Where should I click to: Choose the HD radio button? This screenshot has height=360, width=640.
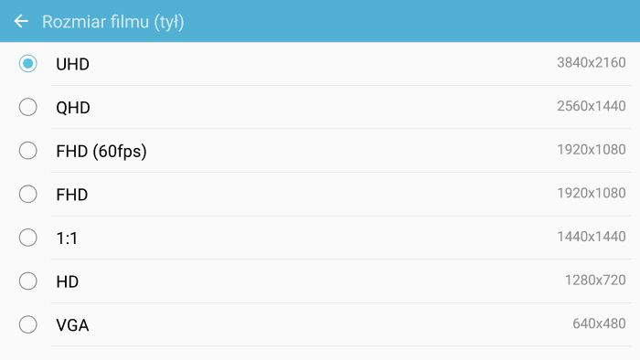click(x=27, y=281)
